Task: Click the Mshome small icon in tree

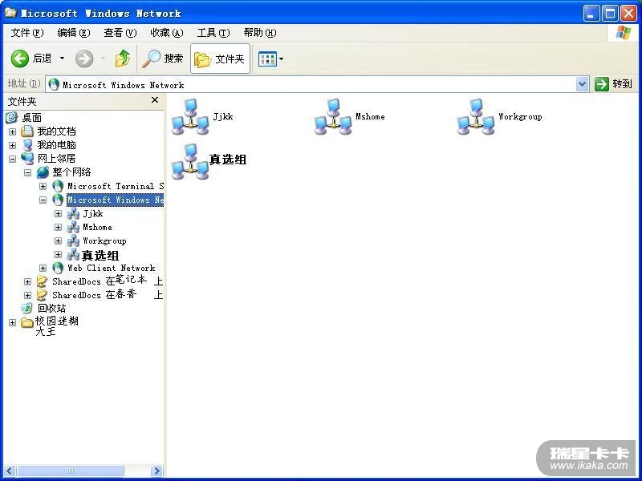Action: (x=73, y=227)
